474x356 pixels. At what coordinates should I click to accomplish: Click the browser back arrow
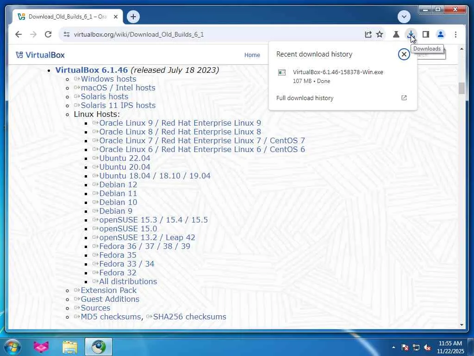coord(19,34)
